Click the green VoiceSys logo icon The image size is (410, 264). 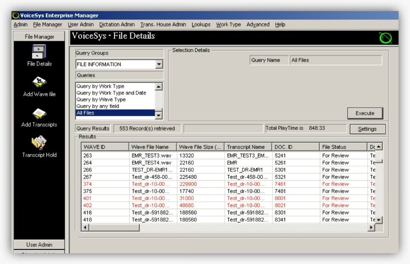[385, 38]
